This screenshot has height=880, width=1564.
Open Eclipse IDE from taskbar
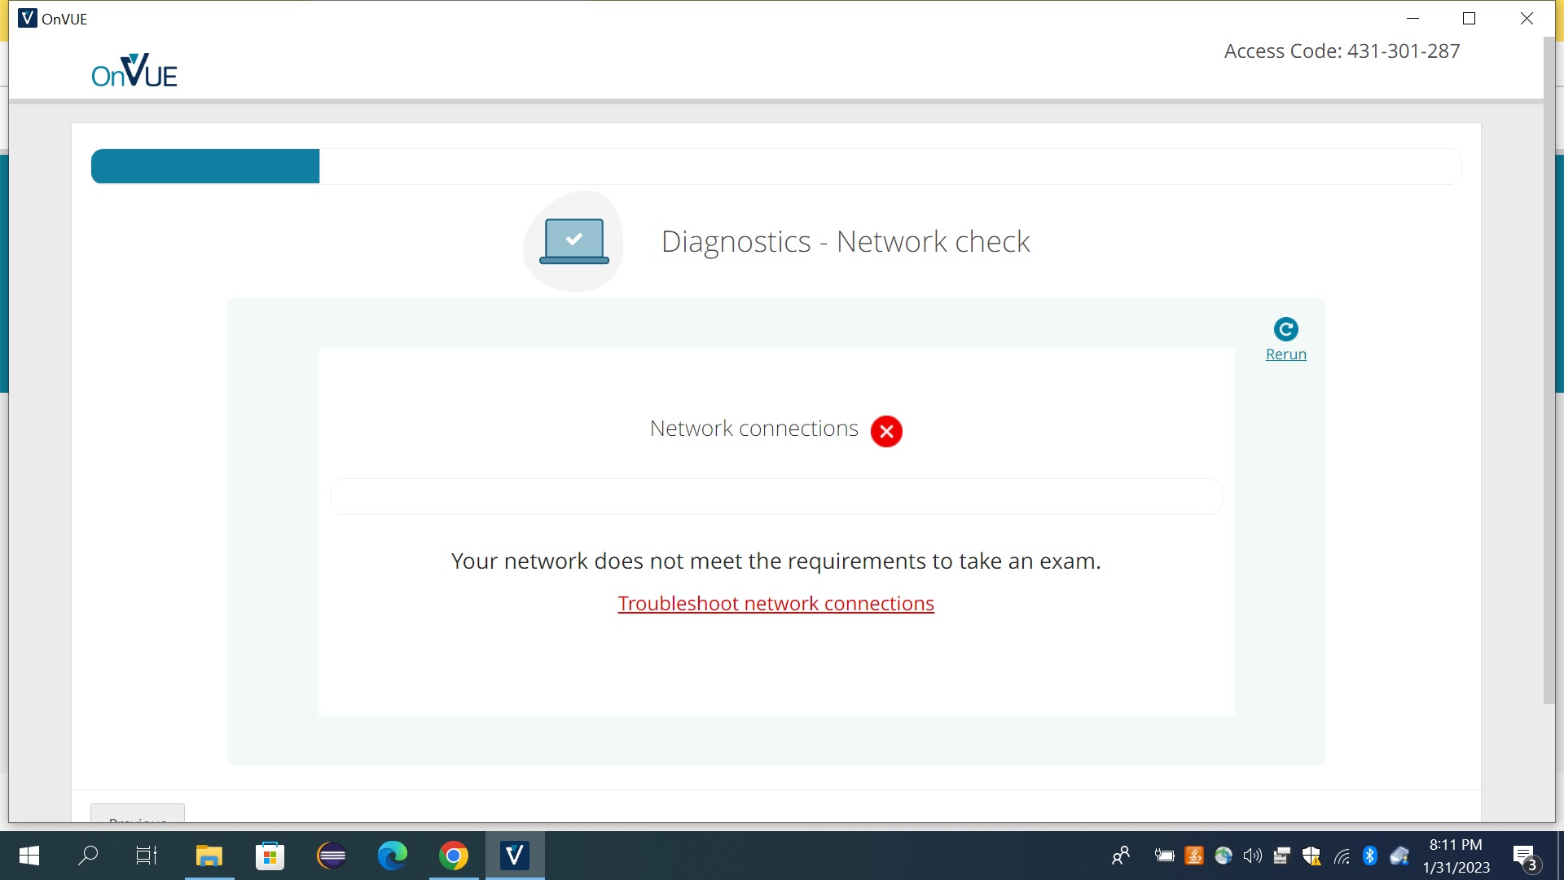[x=332, y=856]
